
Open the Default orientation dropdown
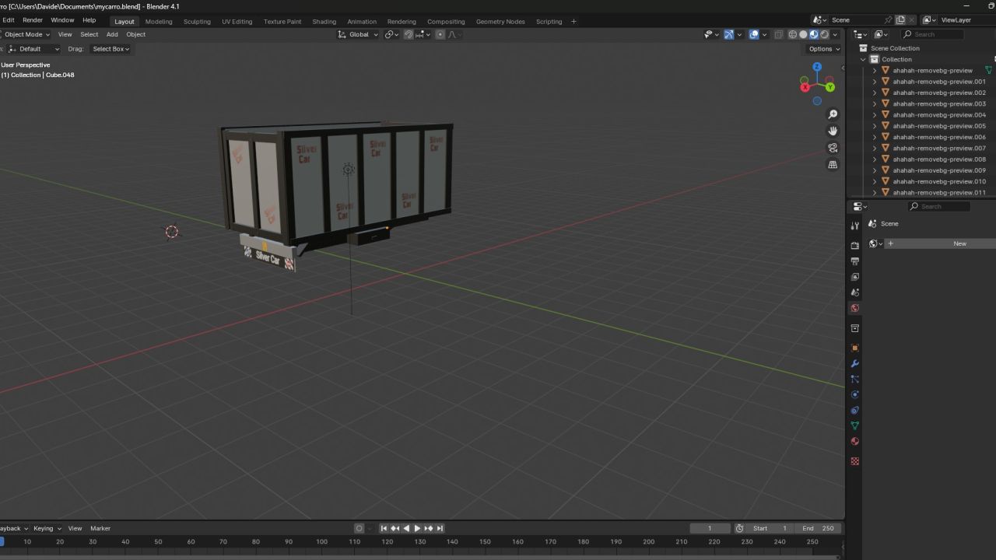tap(33, 49)
